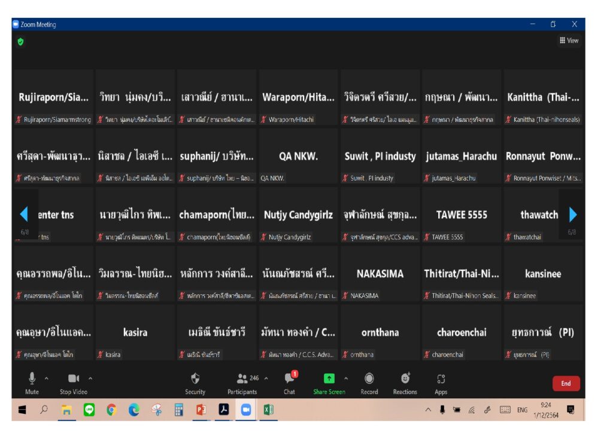Change ENG input language

coord(522,410)
